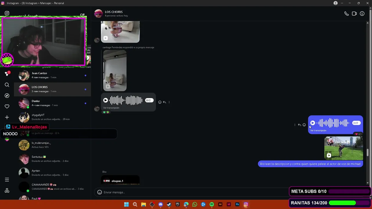Open Spotify from taskbar
The image size is (372, 209).
(x=212, y=204)
